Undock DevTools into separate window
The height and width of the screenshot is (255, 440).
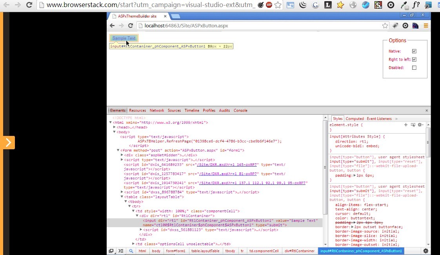[111, 251]
